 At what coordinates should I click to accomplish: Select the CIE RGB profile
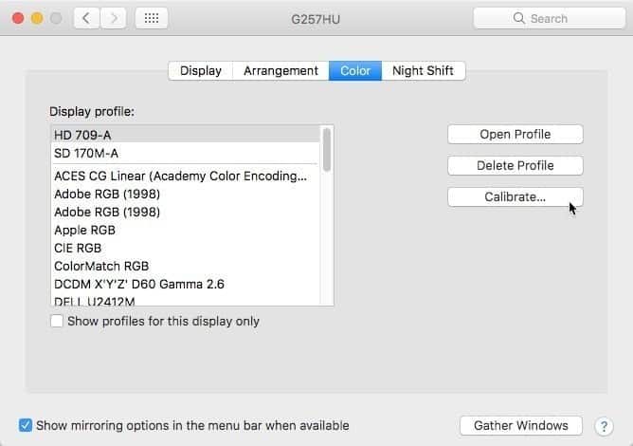[x=186, y=248]
